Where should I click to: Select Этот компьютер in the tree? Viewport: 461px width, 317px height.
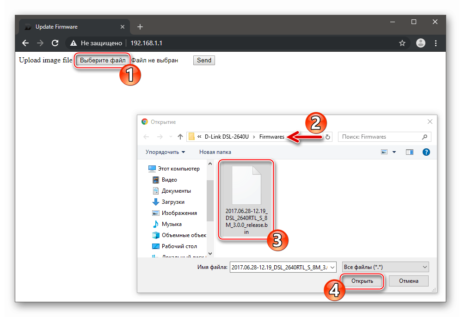coord(174,169)
